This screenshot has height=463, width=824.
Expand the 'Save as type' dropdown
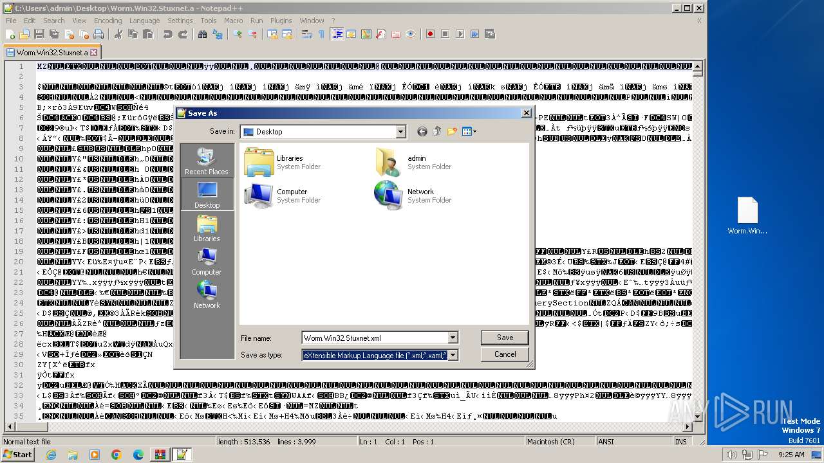tap(453, 355)
